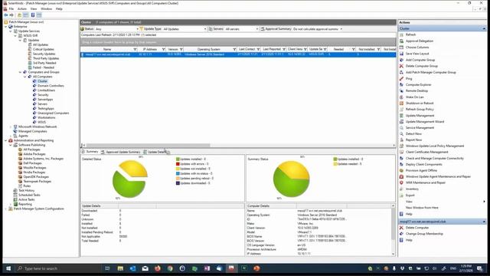Click the Export action icon
The image size is (490, 276).
click(401, 195)
